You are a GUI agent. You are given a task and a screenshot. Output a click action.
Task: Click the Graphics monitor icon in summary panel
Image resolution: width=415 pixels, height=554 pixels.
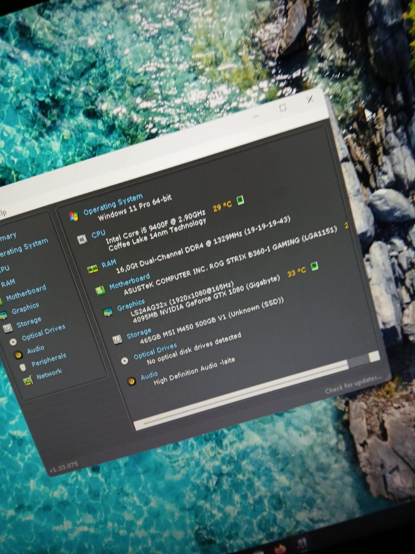pyautogui.click(x=108, y=312)
